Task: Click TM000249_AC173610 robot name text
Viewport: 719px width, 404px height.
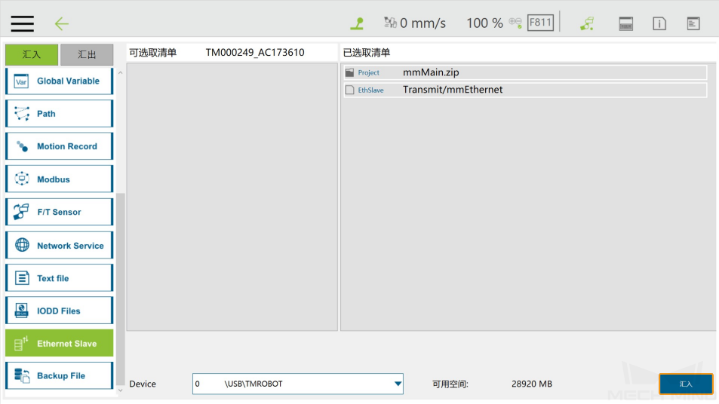Action: coord(255,52)
